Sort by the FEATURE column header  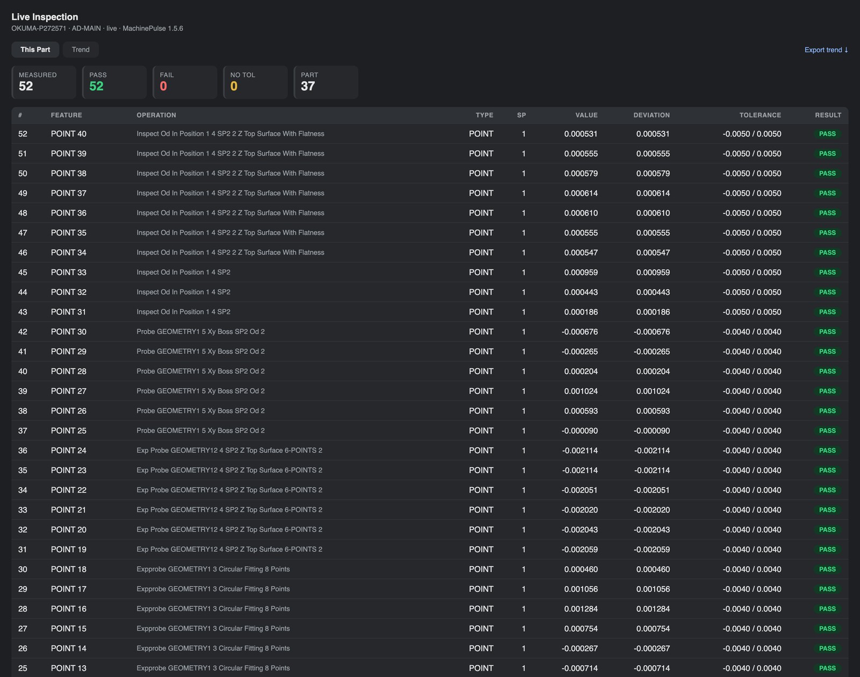pyautogui.click(x=67, y=115)
